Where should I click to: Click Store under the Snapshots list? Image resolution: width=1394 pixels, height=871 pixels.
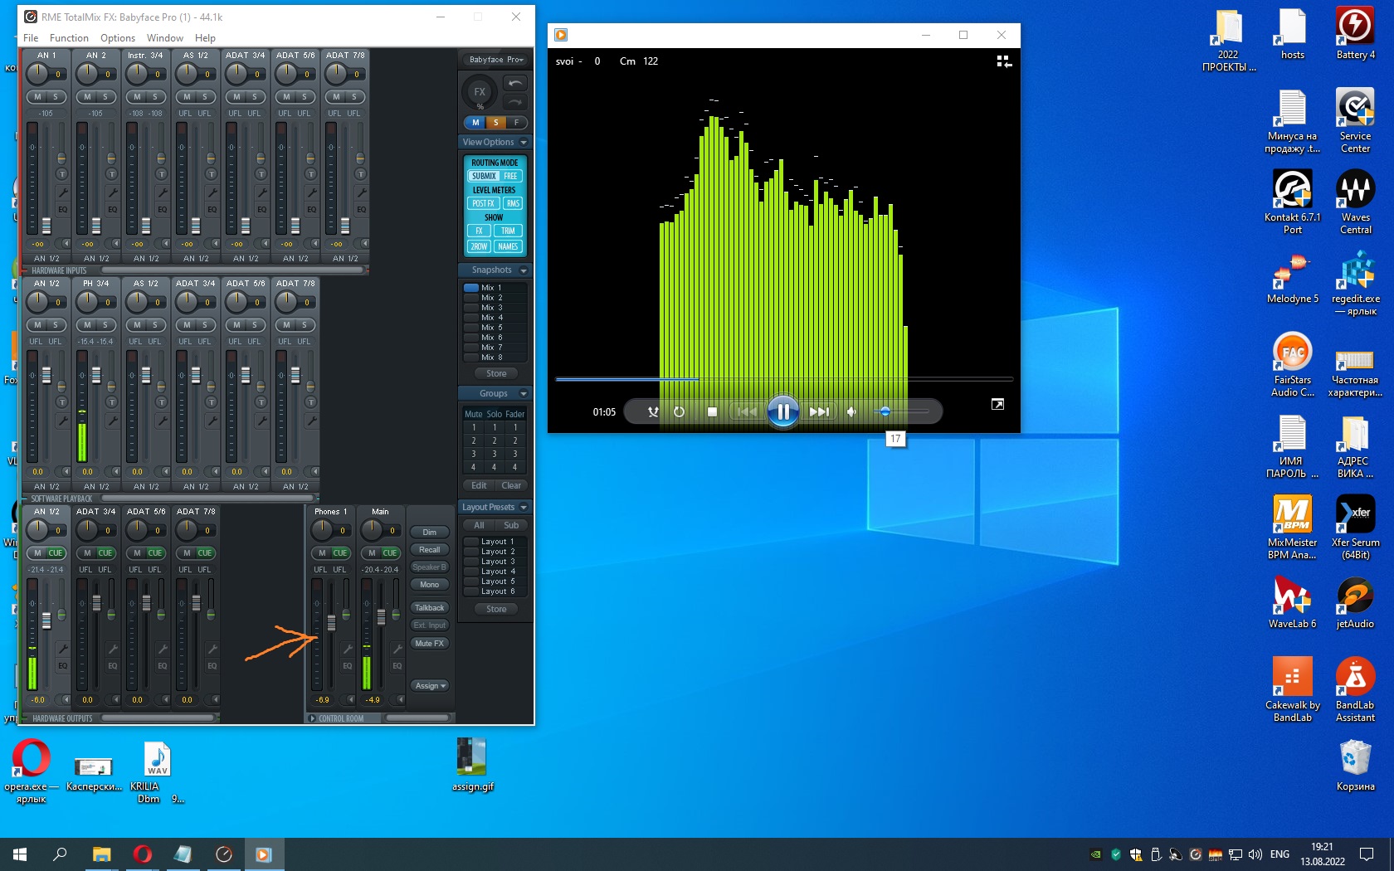(496, 374)
